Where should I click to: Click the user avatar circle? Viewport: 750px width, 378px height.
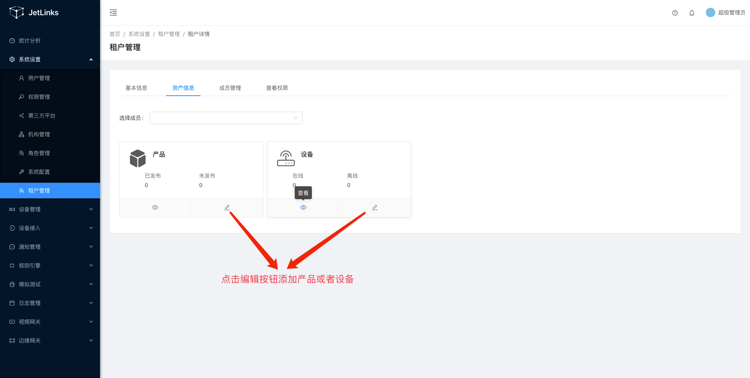(x=711, y=12)
